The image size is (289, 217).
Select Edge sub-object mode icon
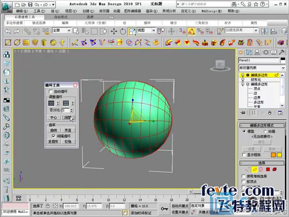(254, 169)
